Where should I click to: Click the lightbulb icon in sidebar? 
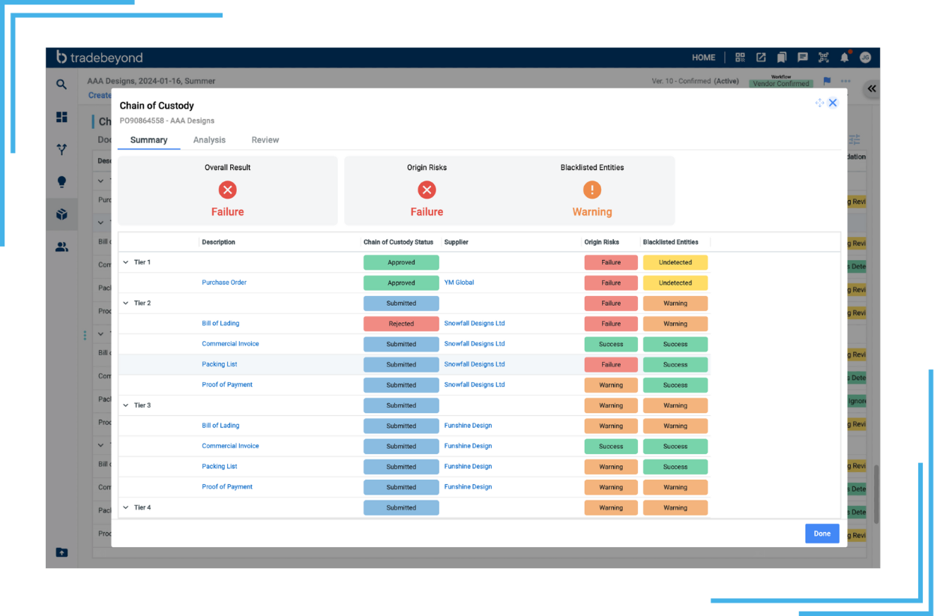tap(61, 182)
